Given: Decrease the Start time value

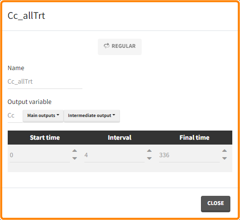Looking at the screenshot, I should [x=75, y=158].
